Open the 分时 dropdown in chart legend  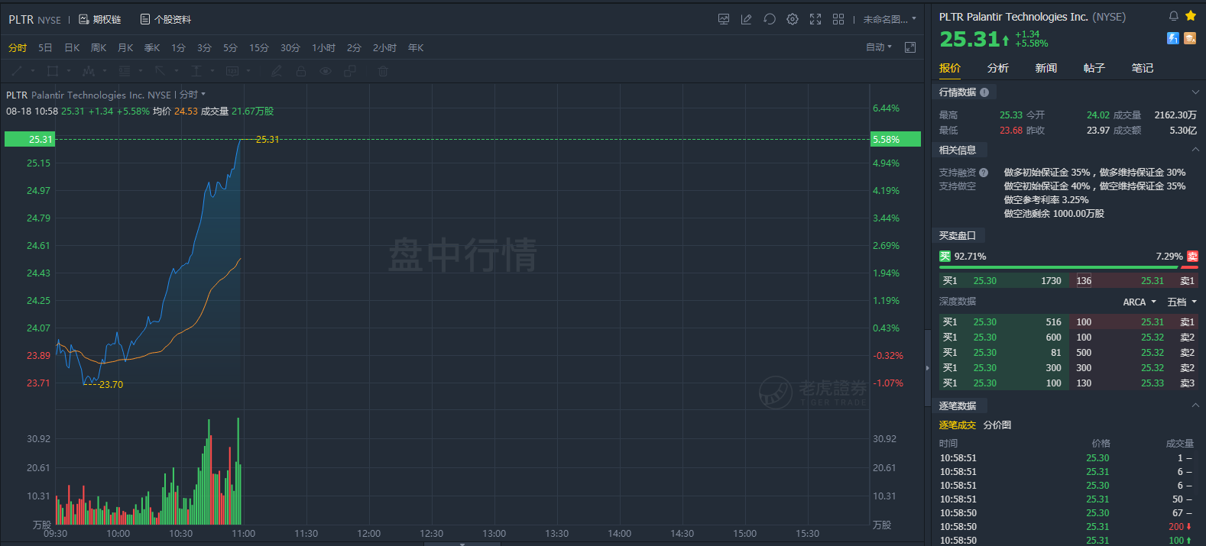pyautogui.click(x=193, y=95)
